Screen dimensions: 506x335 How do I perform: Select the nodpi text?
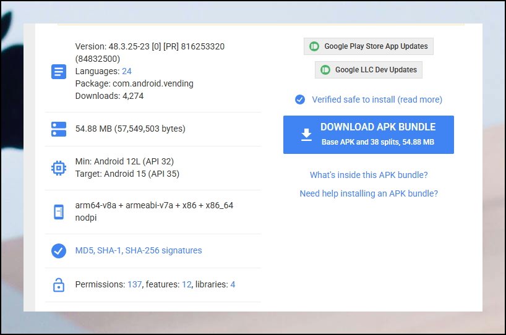[x=86, y=218]
